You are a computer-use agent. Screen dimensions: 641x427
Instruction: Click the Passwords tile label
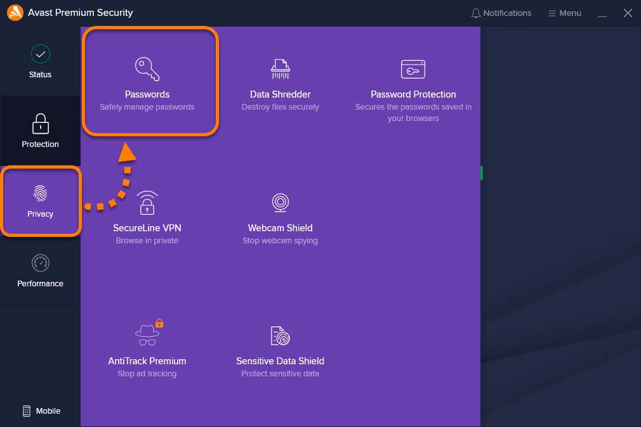click(x=147, y=94)
